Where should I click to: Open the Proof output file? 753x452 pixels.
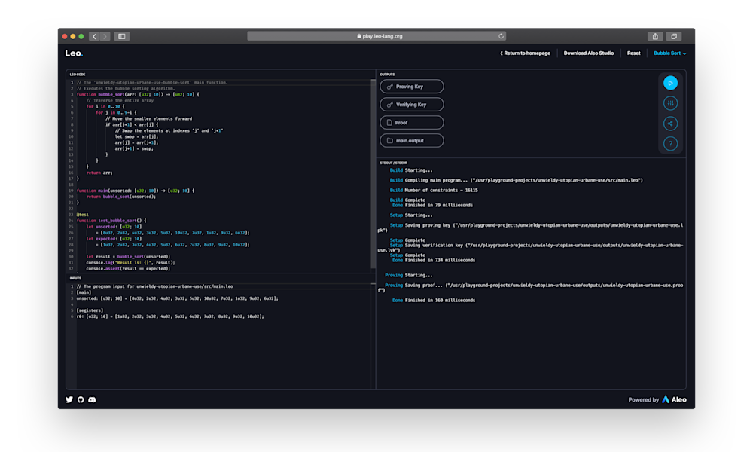pos(412,123)
